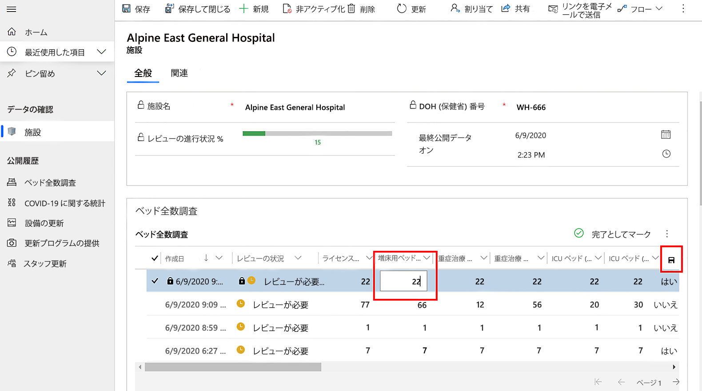Click status icon in the 9:09 row
The image size is (702, 391).
coord(241,303)
